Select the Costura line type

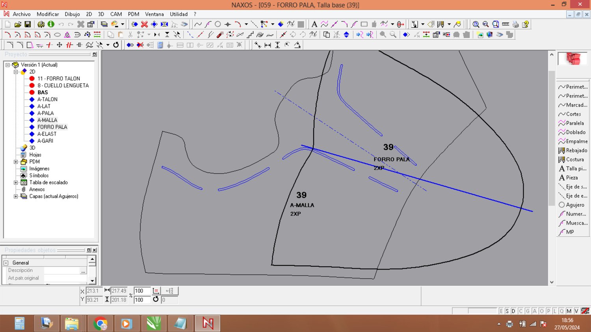point(571,160)
